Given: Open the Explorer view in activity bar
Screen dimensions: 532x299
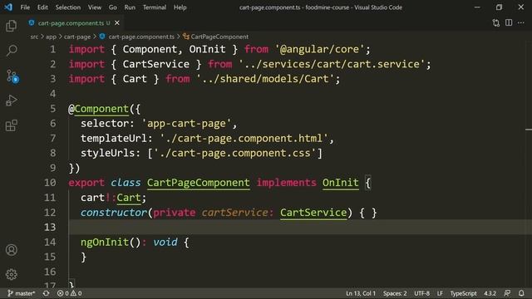Looking at the screenshot, I should pyautogui.click(x=11, y=26).
